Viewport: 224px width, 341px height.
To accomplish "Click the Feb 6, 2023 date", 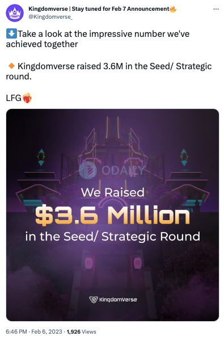I will (47, 332).
